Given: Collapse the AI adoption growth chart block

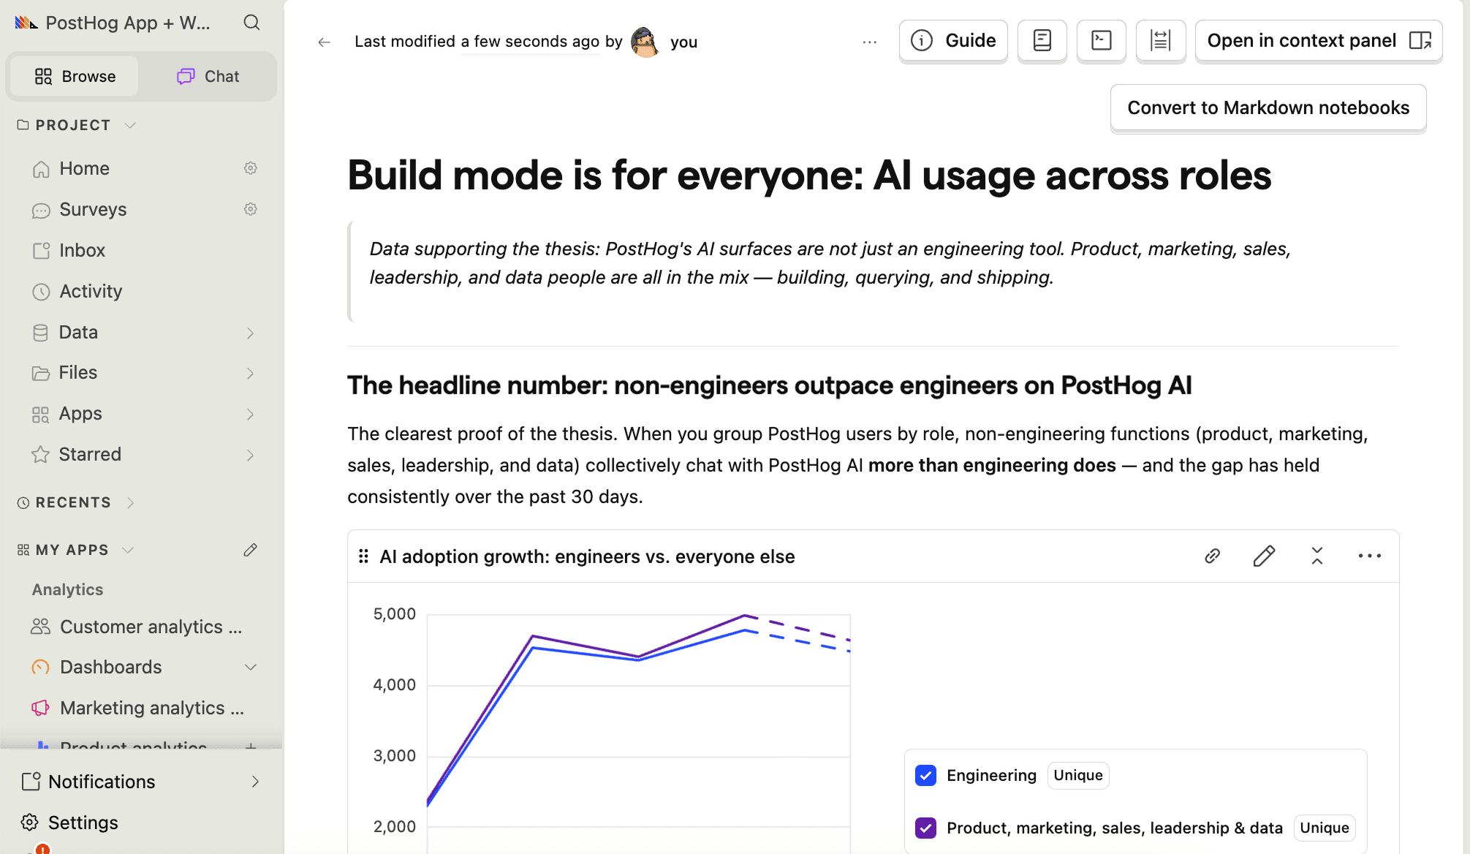Looking at the screenshot, I should click(1317, 556).
